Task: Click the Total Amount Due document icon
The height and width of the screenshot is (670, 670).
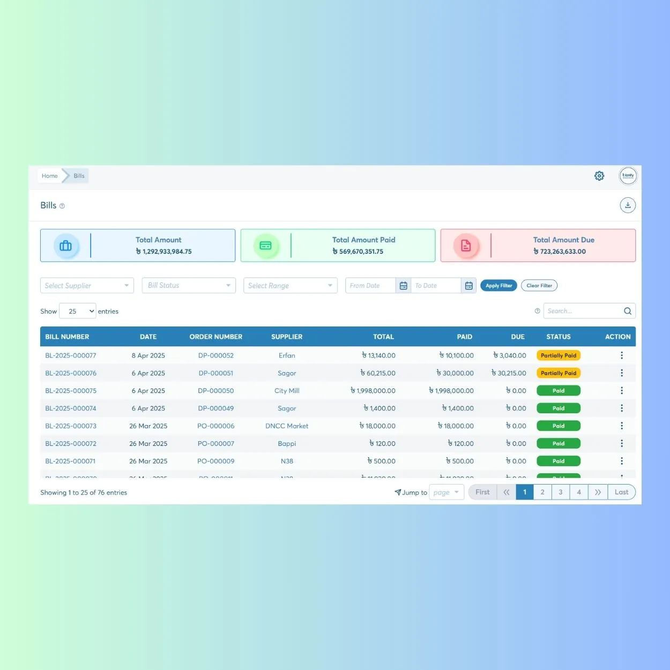Action: click(x=466, y=245)
